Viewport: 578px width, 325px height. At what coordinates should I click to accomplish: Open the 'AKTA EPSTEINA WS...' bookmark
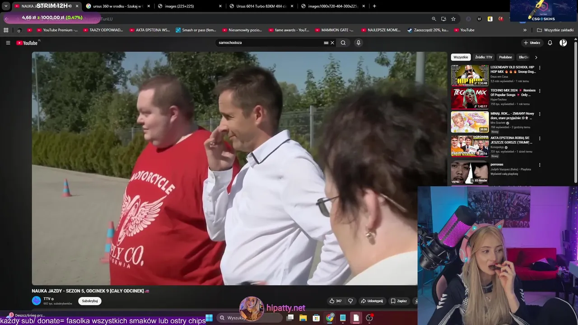point(149,30)
